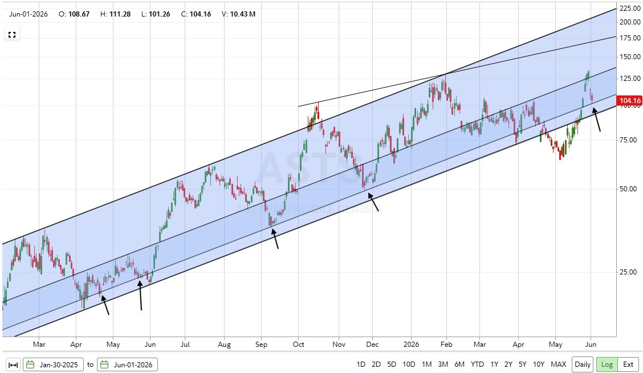Choose the 10D time range

[409, 364]
